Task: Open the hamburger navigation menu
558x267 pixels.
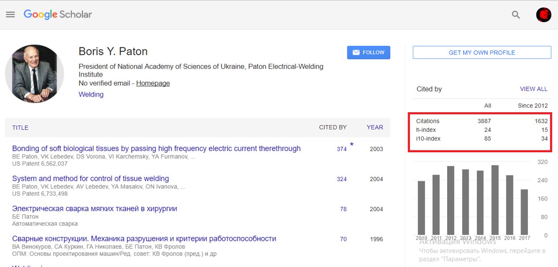Action: click(x=10, y=14)
